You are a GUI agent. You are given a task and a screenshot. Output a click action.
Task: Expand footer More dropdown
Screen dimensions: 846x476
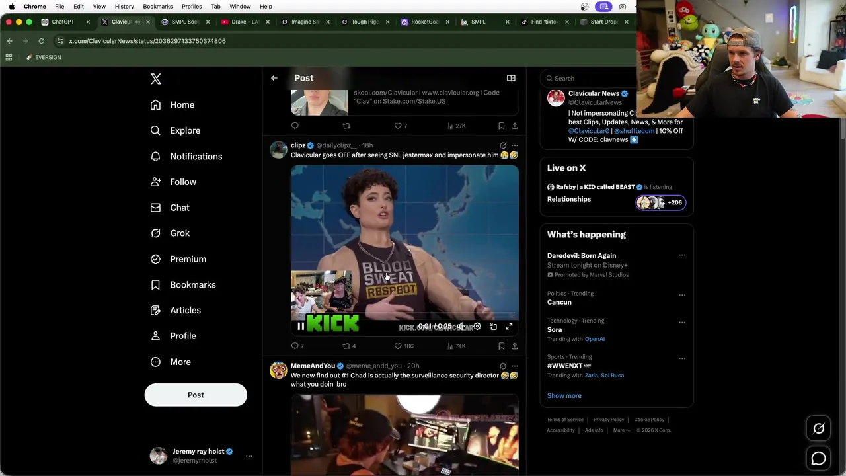pyautogui.click(x=621, y=430)
